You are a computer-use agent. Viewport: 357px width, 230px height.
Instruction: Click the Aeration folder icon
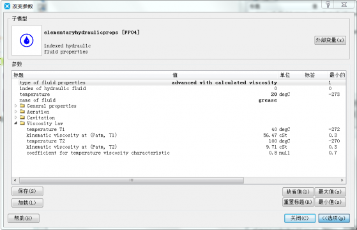(x=22, y=112)
